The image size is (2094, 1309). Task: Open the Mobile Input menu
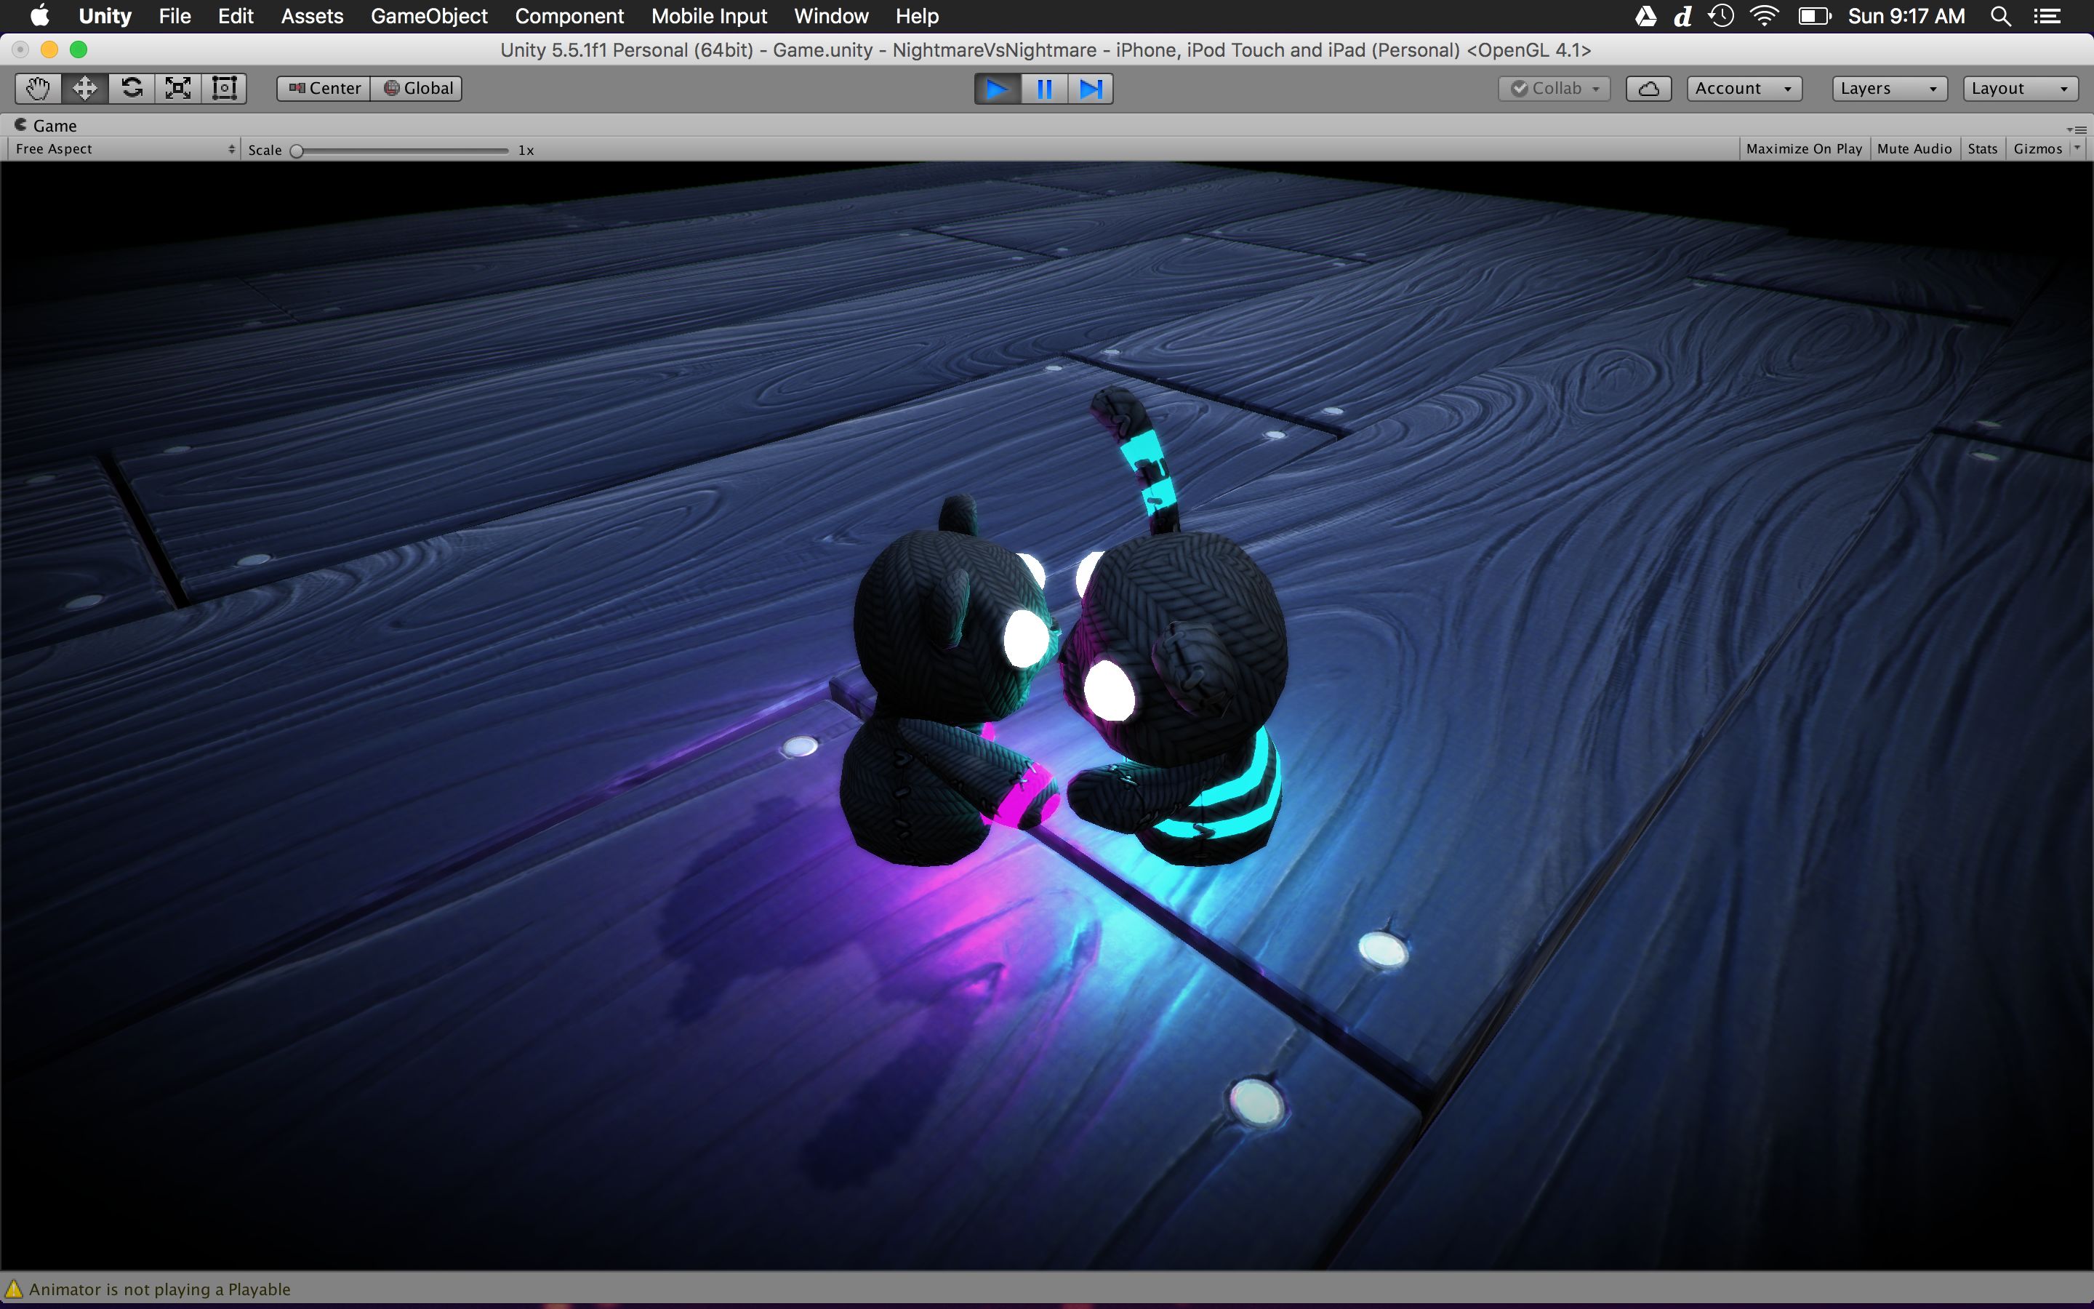[709, 17]
